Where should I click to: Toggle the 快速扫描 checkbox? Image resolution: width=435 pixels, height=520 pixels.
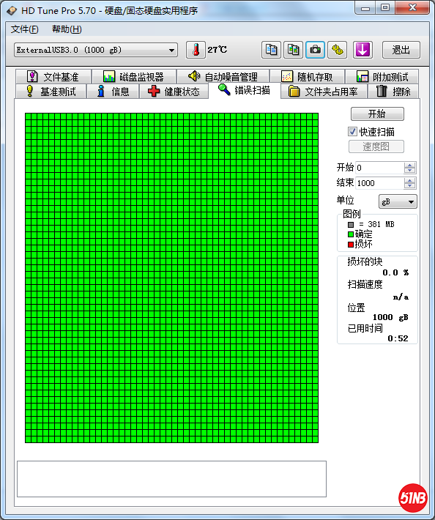click(x=352, y=132)
